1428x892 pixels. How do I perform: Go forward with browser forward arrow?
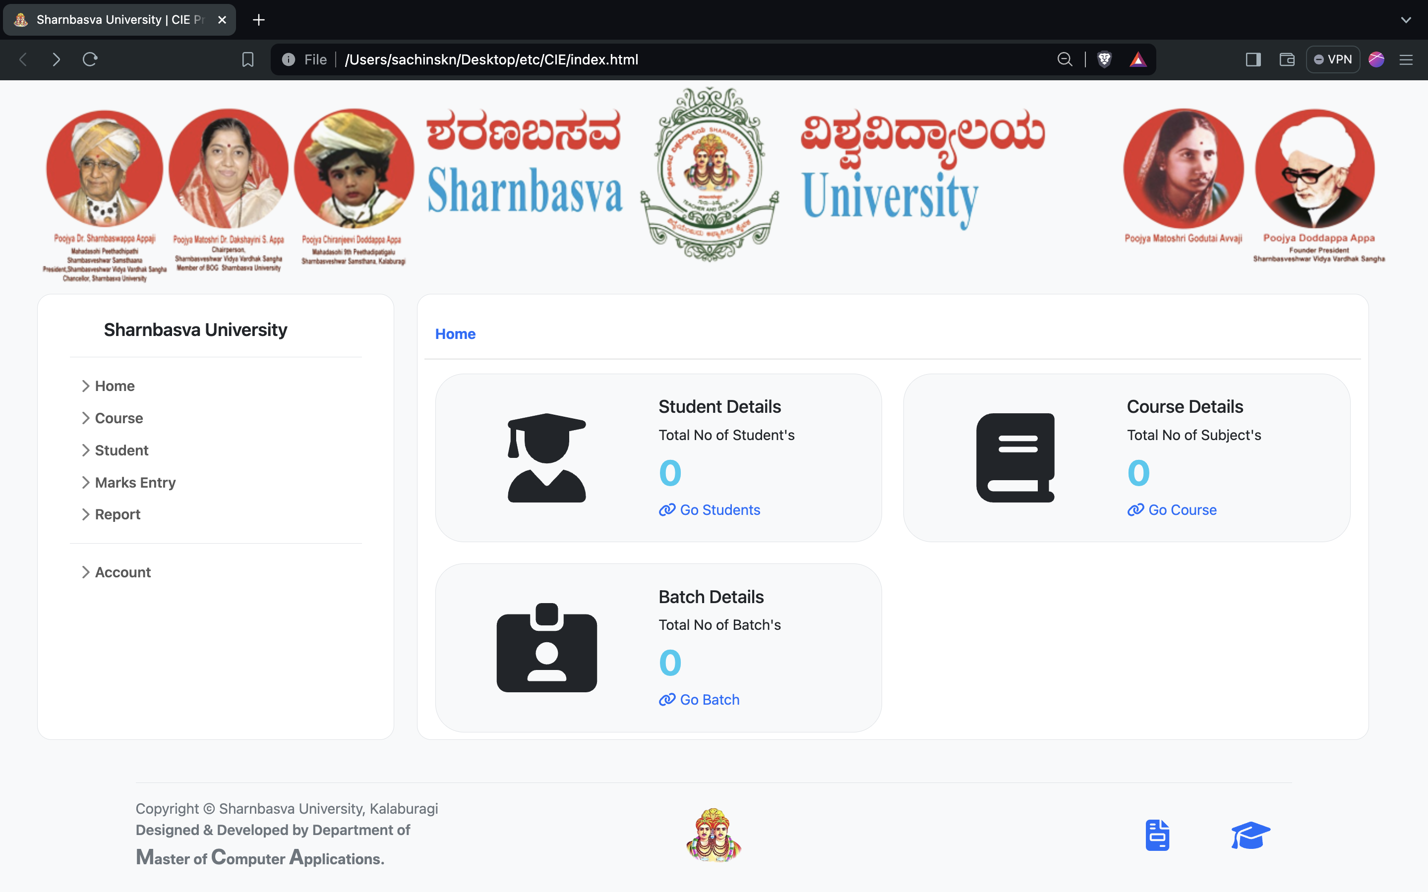point(56,59)
